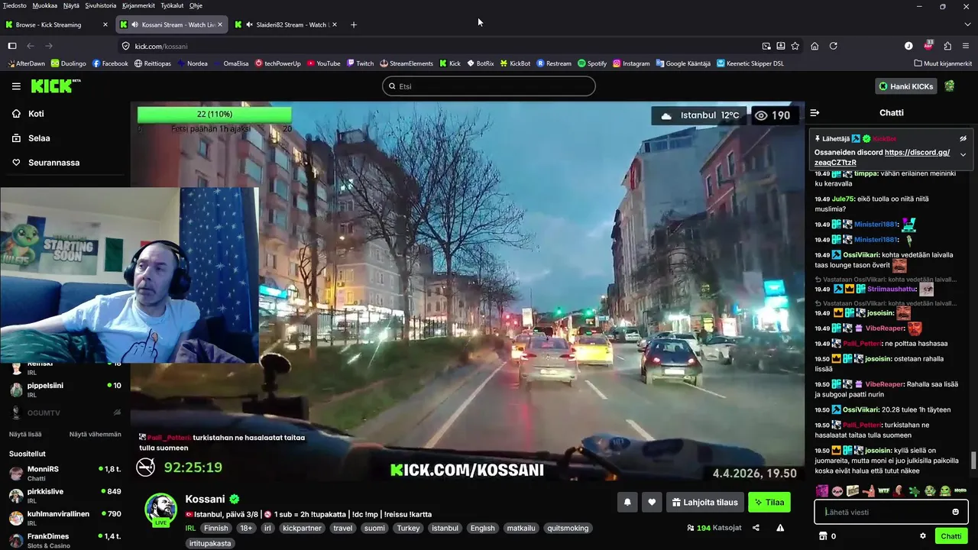Expand 'Näytä lisää' in sidebar
The image size is (978, 550).
(25, 434)
